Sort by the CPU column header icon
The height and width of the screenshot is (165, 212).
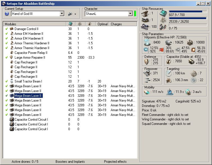pos(70,24)
